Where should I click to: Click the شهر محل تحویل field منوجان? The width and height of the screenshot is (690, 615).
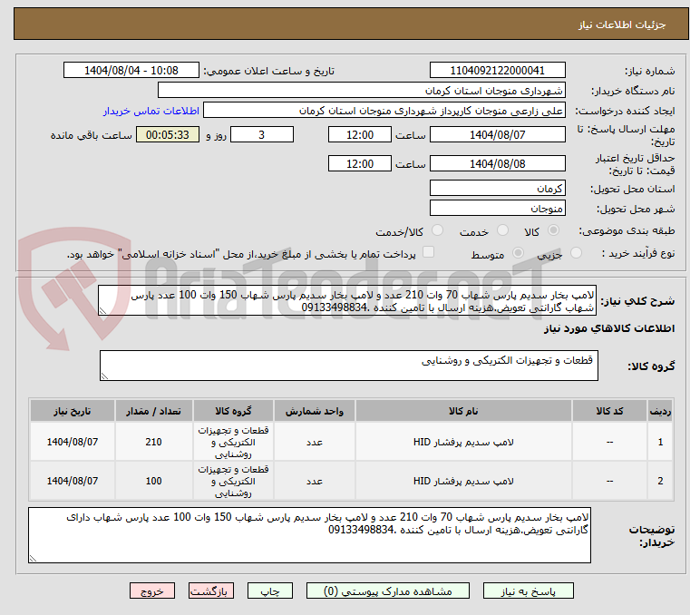[x=497, y=208]
